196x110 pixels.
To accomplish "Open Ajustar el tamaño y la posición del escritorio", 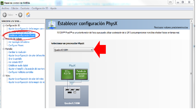I will (26, 69).
